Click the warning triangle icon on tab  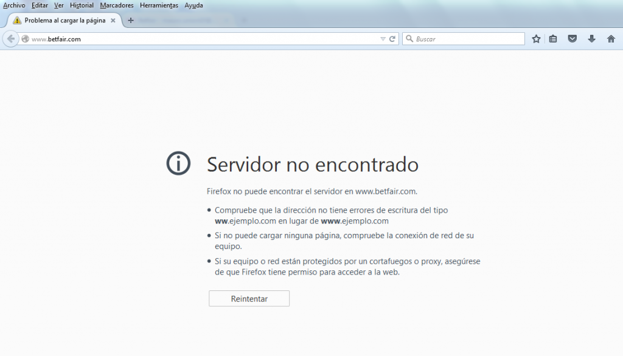(x=16, y=20)
